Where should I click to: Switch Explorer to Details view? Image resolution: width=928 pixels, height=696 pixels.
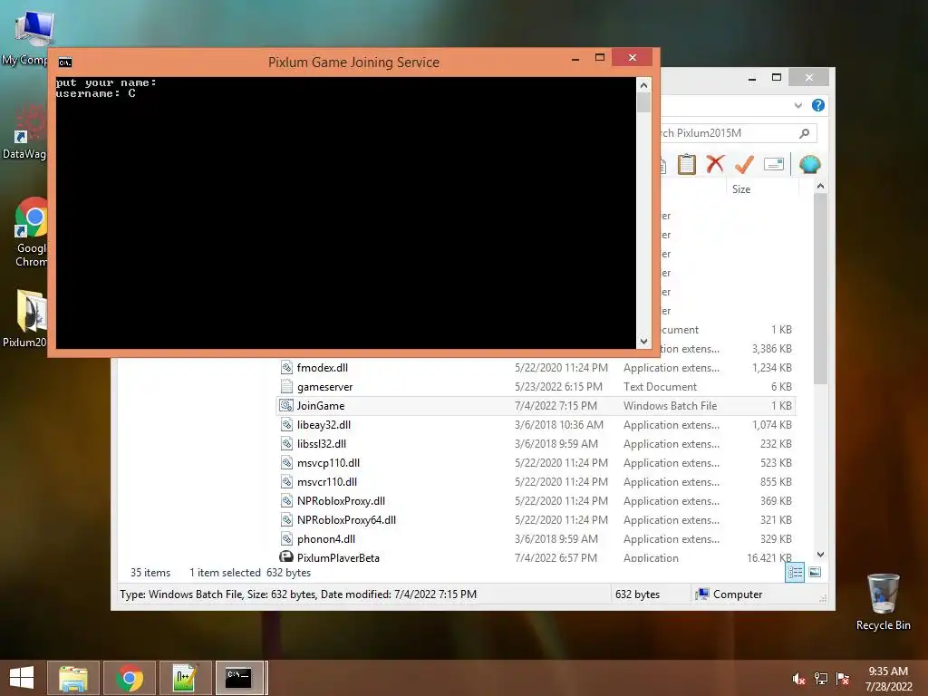[794, 573]
